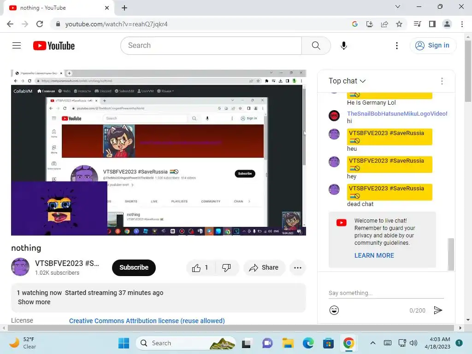Viewport: 472px width, 354px height.
Task: Click the Sign in button
Action: [433, 46]
